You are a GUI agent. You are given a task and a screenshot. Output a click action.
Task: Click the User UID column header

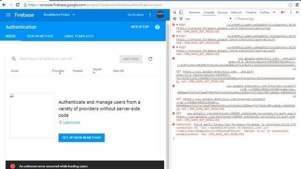[119, 71]
